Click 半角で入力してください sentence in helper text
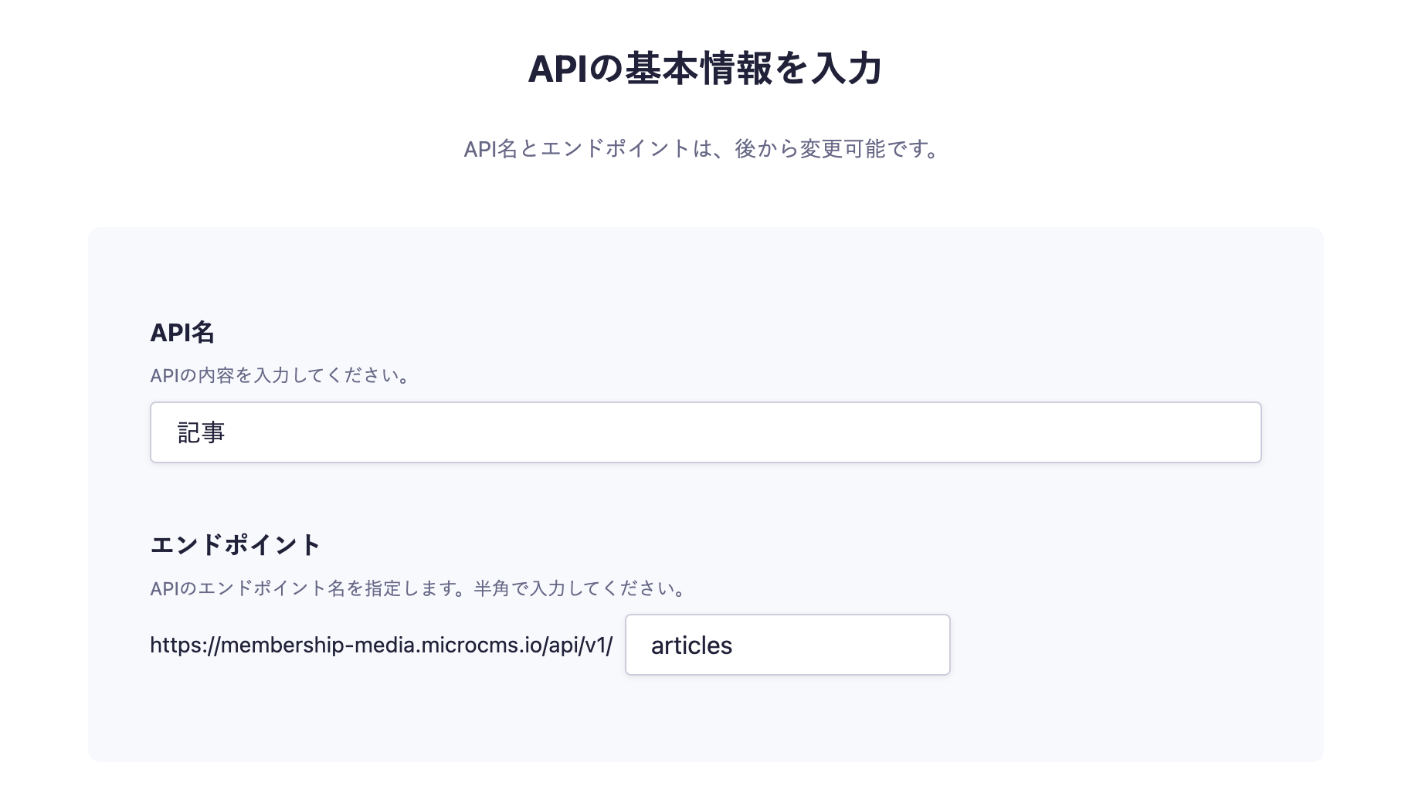 click(581, 589)
